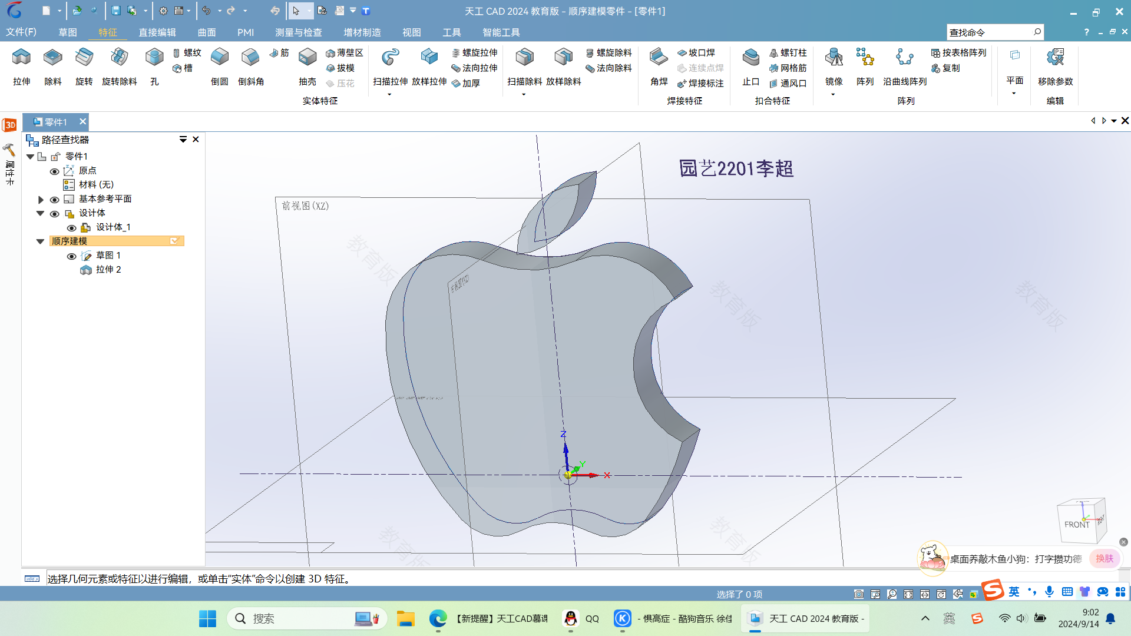Collapse the 零件1 root node
Screen dimensions: 1131x636
[30, 157]
